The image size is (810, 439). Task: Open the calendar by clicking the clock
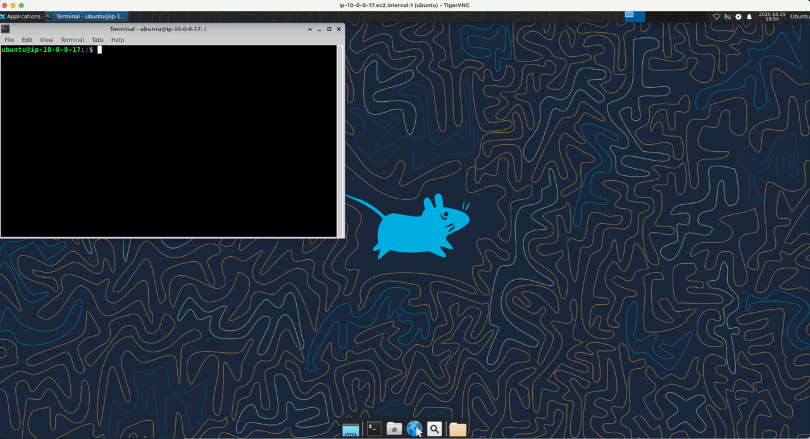click(773, 16)
